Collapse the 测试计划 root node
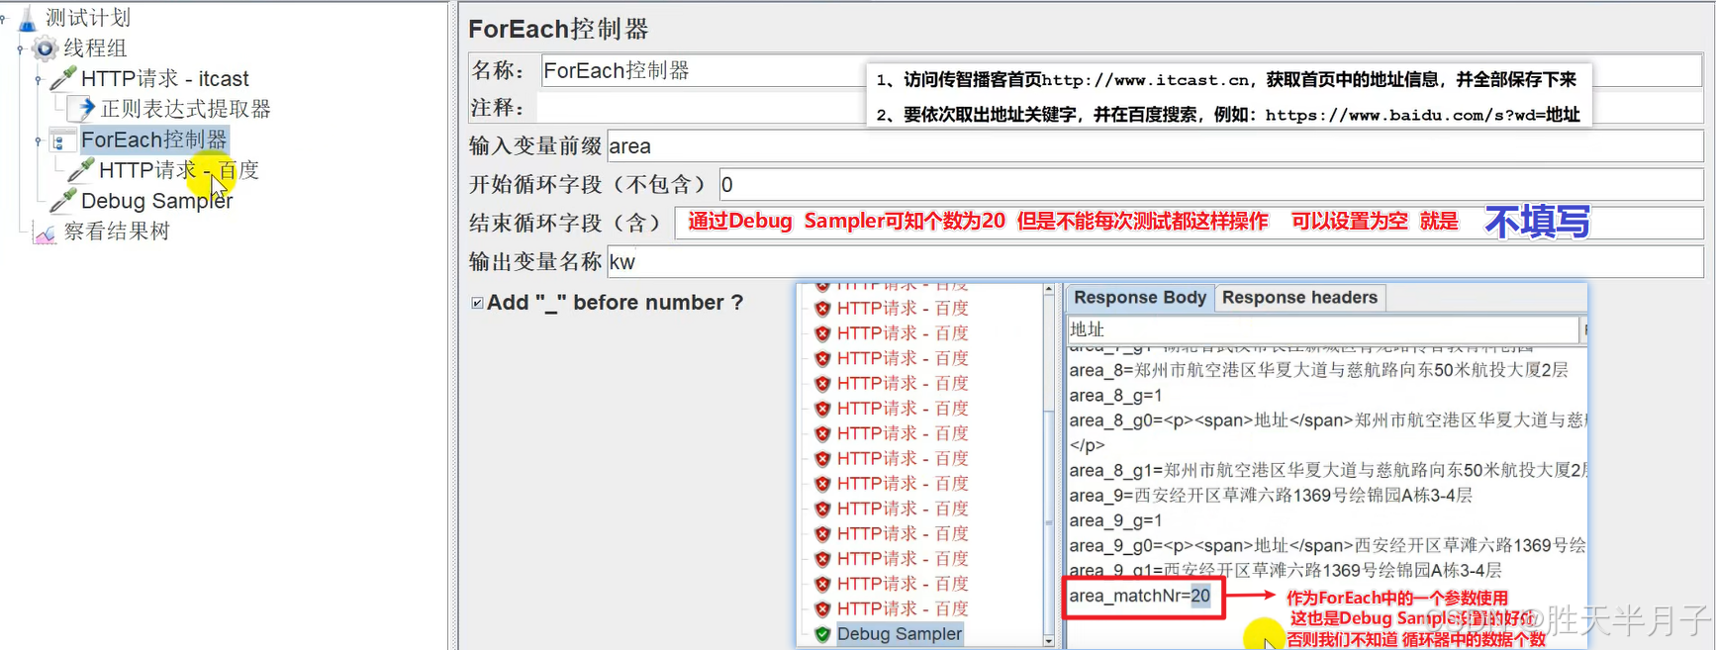 click(3, 18)
